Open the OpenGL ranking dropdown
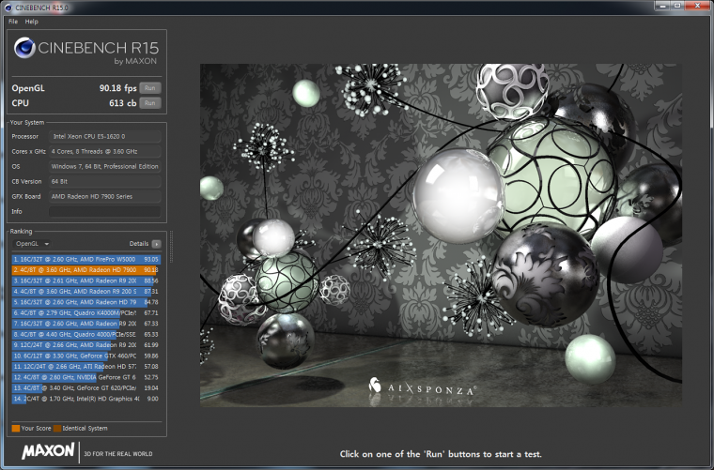 click(32, 244)
